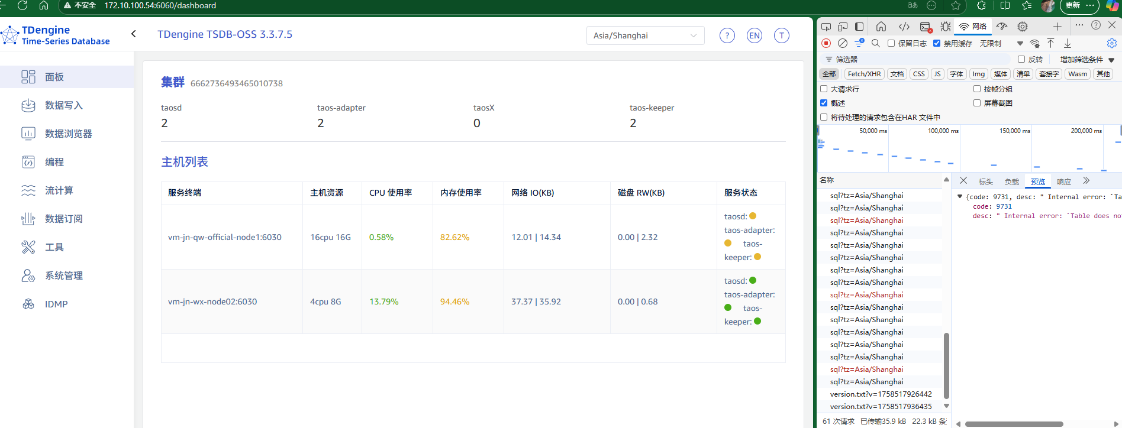Tick the 反转 filter checkbox
Image resolution: width=1122 pixels, height=428 pixels.
[x=1021, y=59]
